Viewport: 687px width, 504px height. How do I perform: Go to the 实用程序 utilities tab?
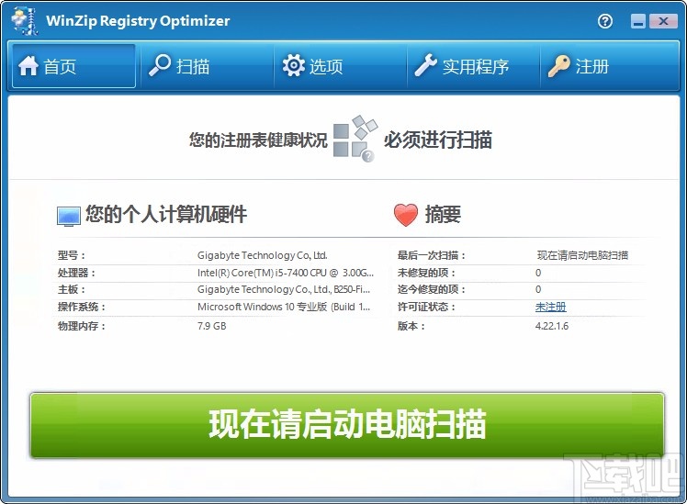tap(473, 66)
